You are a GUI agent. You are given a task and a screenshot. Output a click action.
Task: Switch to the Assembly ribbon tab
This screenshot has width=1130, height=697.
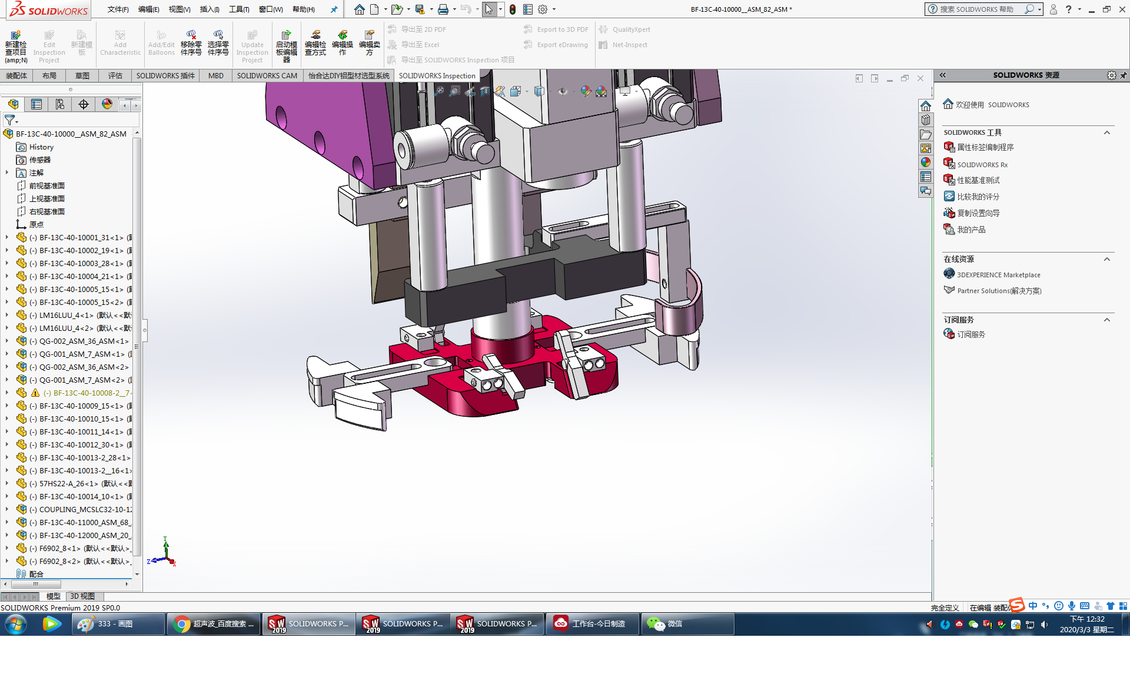[16, 76]
